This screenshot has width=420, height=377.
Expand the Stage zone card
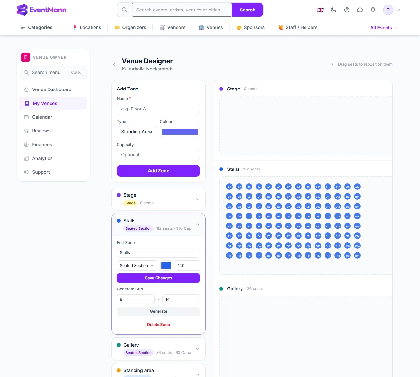point(198,199)
